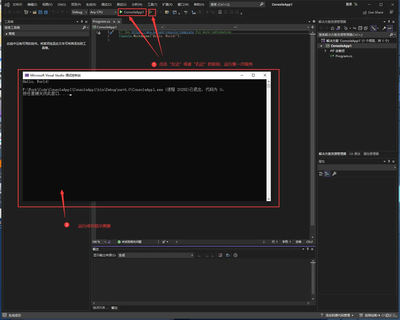
Task: Click the 添加到源代码管理 status bar button
Action: tap(337, 315)
